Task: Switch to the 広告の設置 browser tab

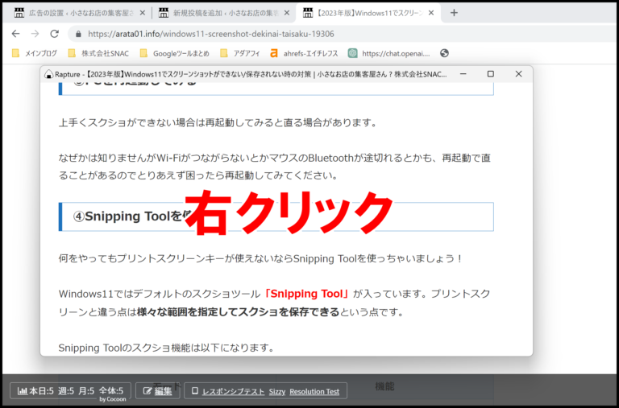Action: click(x=79, y=13)
